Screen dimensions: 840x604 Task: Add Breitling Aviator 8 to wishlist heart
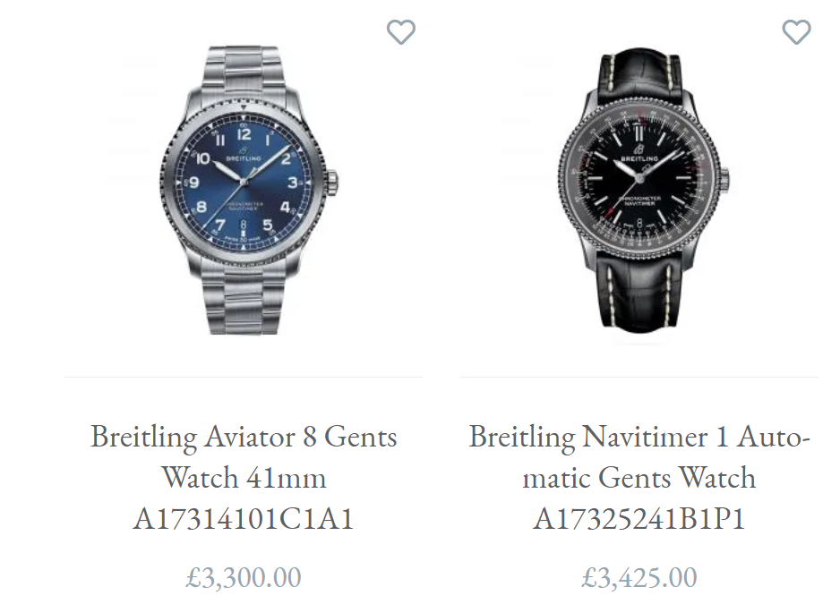click(400, 32)
